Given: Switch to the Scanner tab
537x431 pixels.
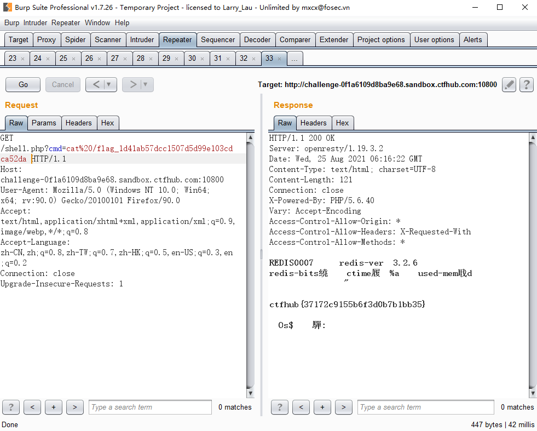Looking at the screenshot, I should [x=108, y=40].
